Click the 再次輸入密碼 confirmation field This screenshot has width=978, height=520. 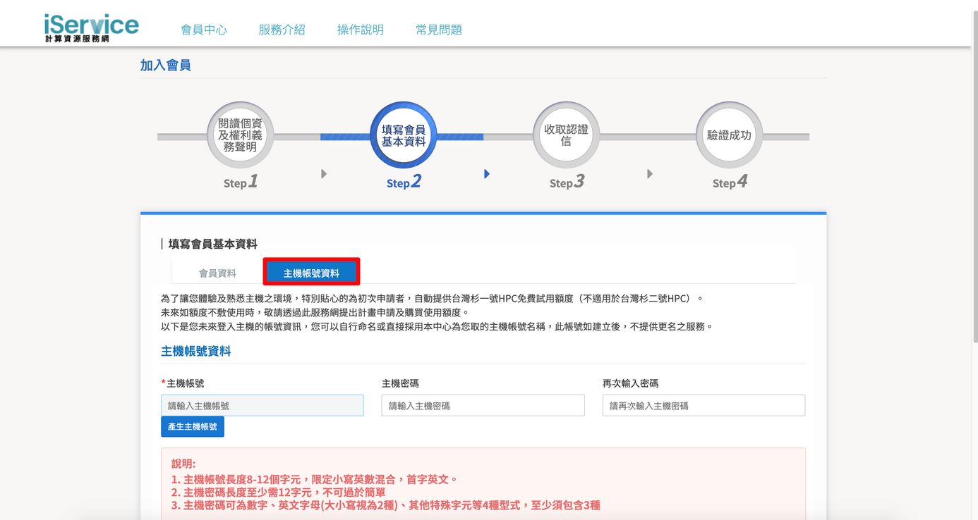pos(704,405)
